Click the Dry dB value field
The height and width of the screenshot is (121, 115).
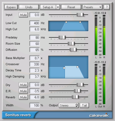[35, 85]
